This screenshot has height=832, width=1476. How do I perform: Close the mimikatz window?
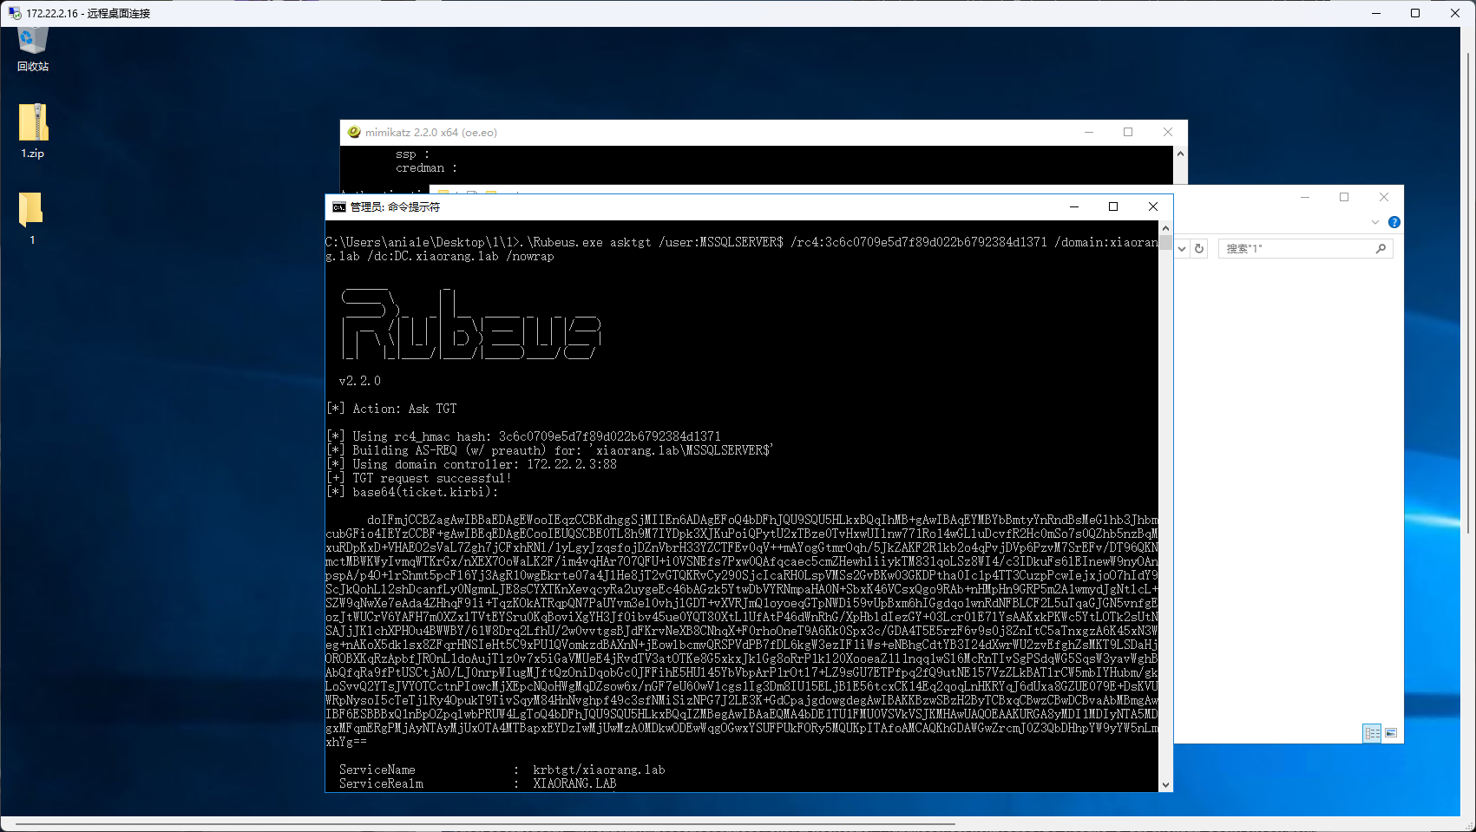(1168, 133)
